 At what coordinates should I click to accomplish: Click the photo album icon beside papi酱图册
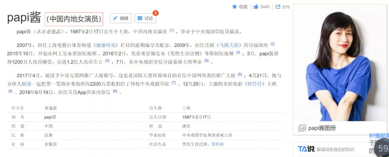coord(302,128)
